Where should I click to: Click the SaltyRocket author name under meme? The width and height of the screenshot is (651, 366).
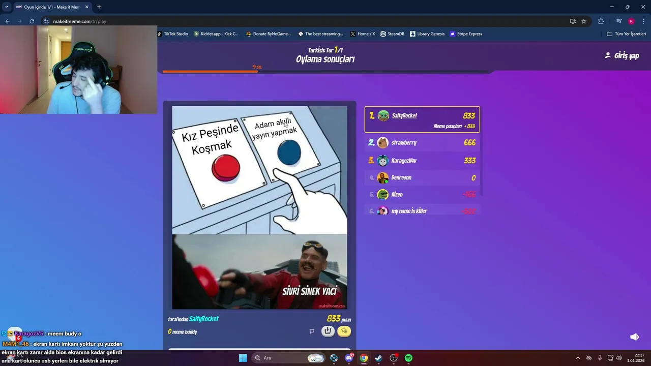click(x=203, y=319)
